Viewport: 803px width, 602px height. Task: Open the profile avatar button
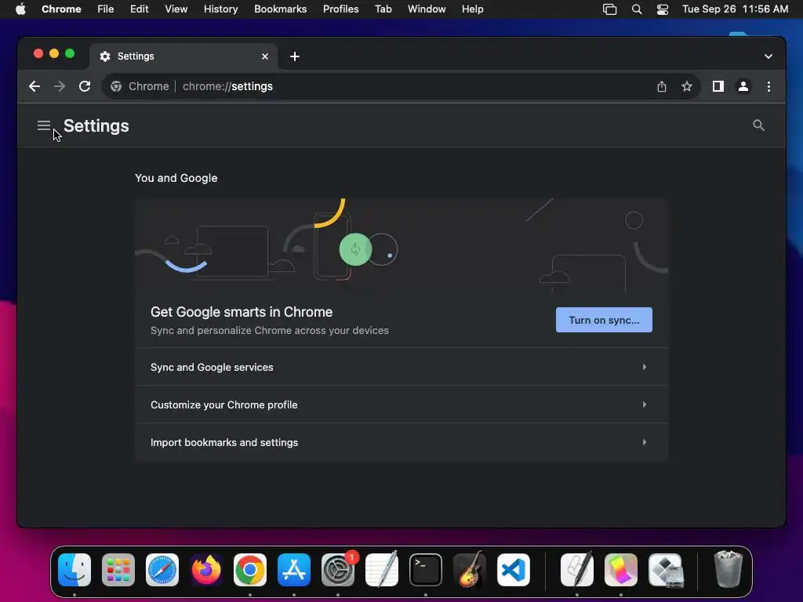(743, 86)
